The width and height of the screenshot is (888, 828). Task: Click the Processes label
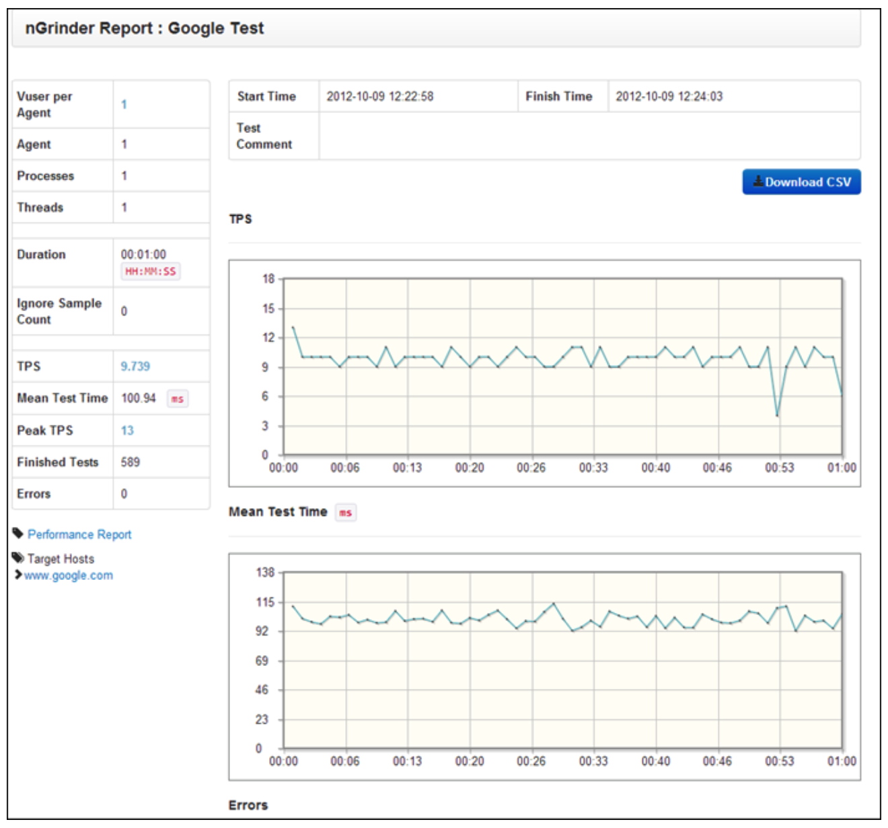click(x=46, y=175)
